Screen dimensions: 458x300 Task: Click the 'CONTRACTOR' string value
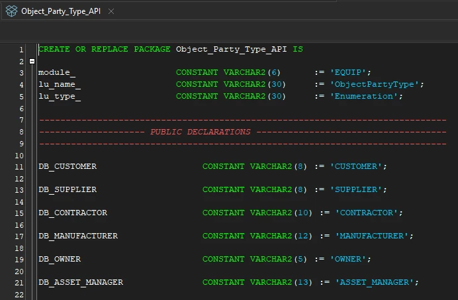coord(366,213)
